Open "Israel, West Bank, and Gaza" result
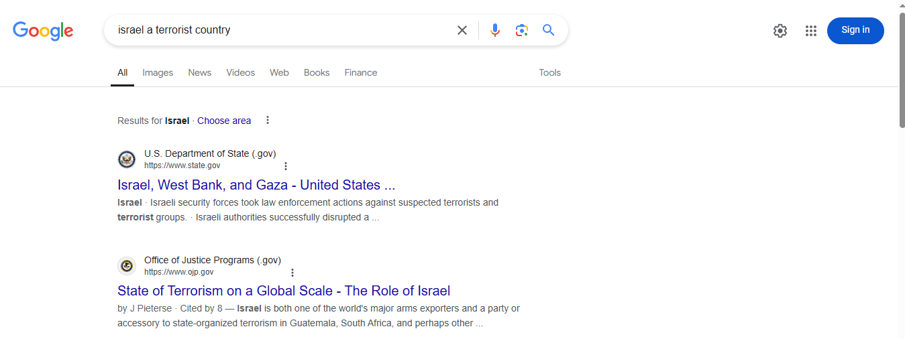 tap(256, 185)
